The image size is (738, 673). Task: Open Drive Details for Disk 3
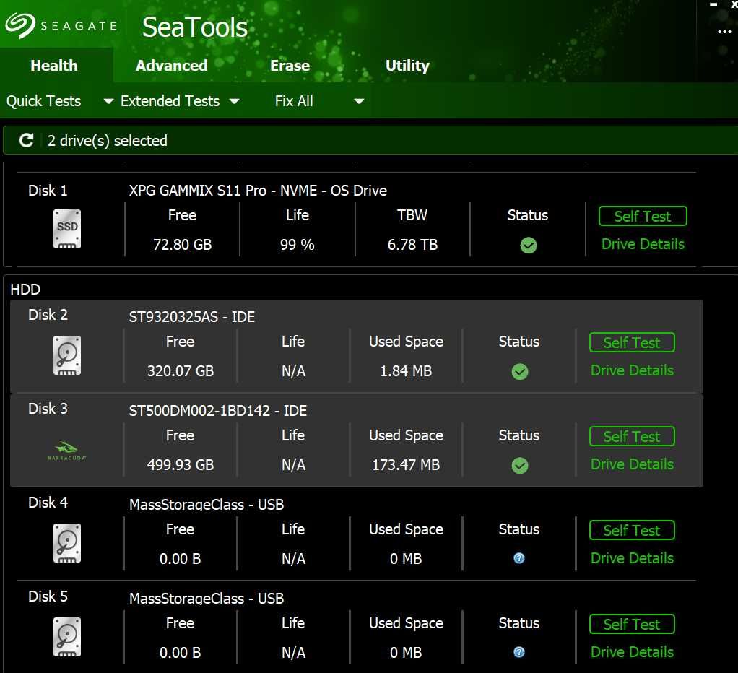[632, 464]
